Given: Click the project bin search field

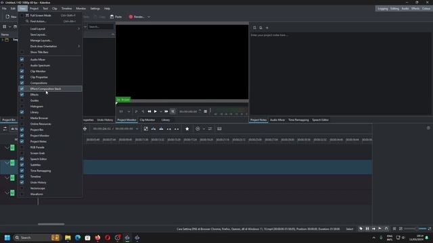Looking at the screenshot, I should pos(101,27).
